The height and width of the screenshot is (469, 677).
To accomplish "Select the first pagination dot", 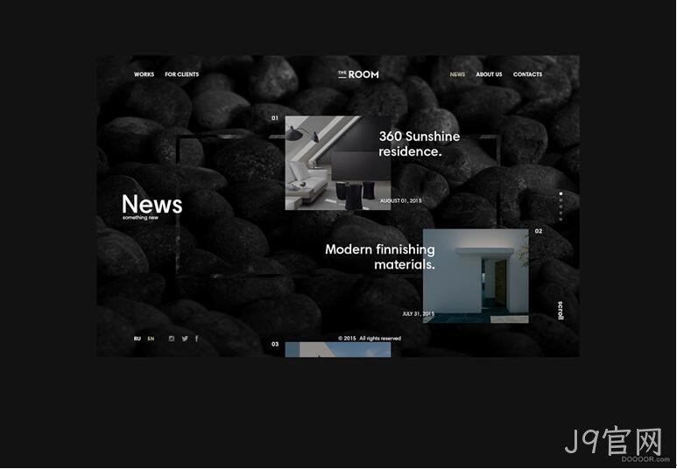I will coord(561,194).
